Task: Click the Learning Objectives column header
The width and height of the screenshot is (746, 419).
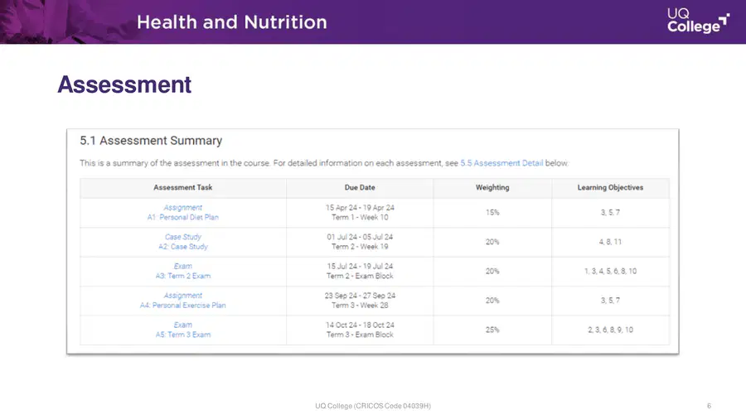Action: (x=610, y=188)
